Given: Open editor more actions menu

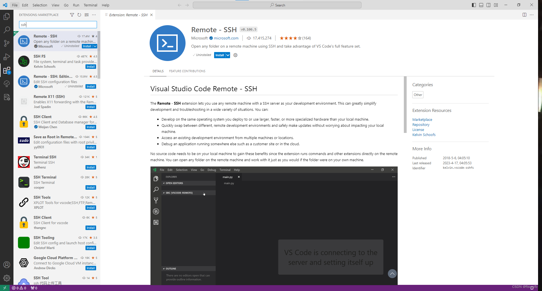Looking at the screenshot, I should 532,15.
